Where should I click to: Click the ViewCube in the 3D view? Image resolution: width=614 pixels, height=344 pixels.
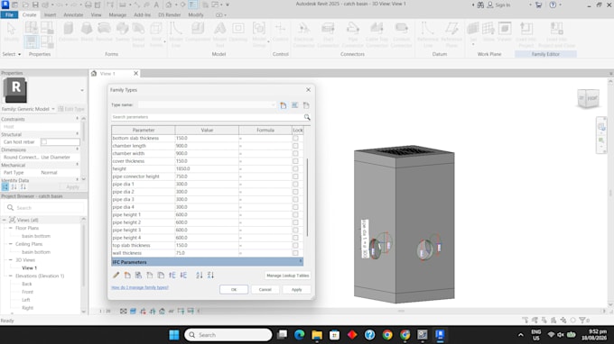(x=588, y=98)
